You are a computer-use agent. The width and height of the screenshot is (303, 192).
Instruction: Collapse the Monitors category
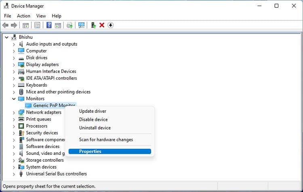[14, 99]
